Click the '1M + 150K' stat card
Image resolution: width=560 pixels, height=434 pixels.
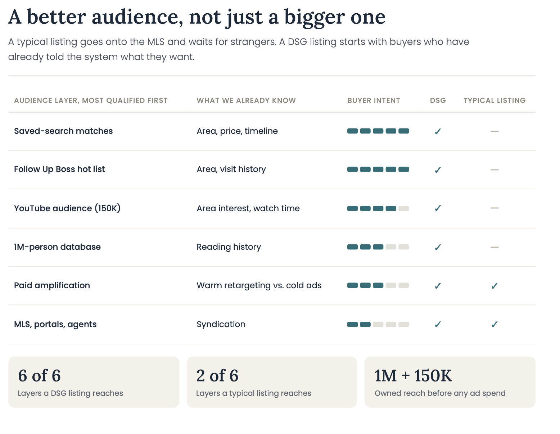[450, 382]
